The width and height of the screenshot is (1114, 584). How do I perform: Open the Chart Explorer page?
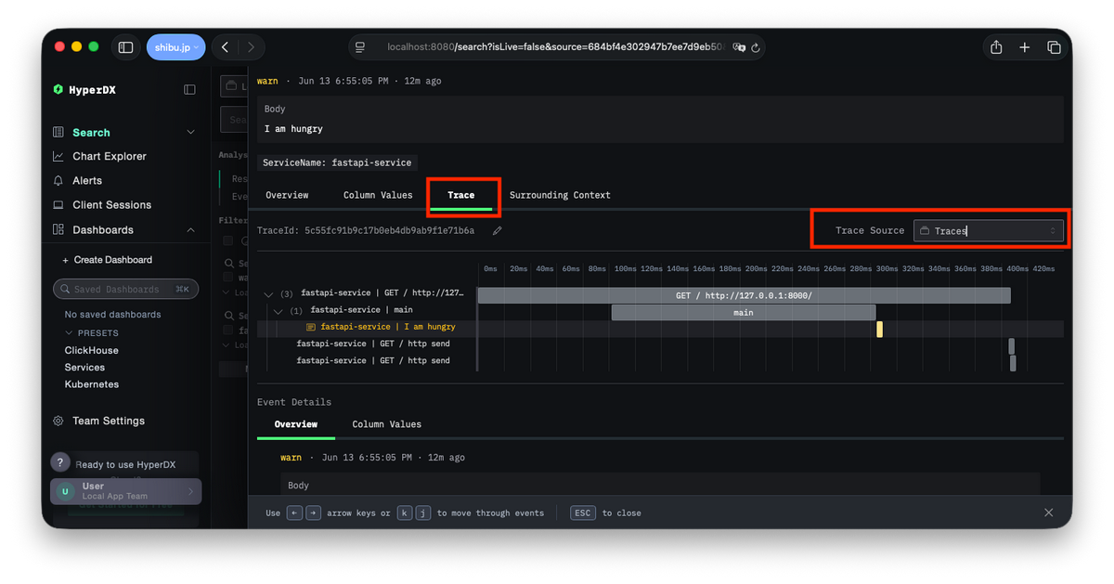[x=110, y=157]
